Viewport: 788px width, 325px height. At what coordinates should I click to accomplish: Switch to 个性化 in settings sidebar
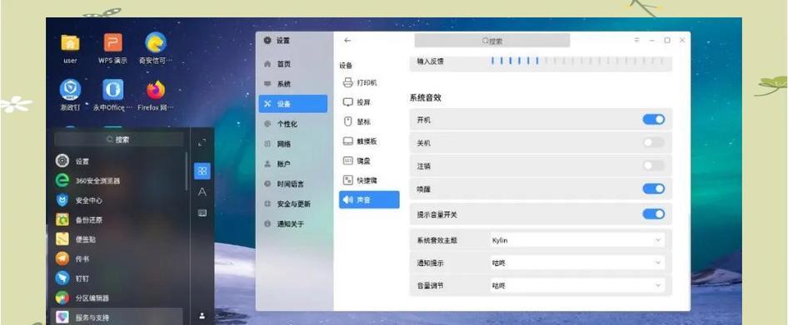tap(293, 124)
